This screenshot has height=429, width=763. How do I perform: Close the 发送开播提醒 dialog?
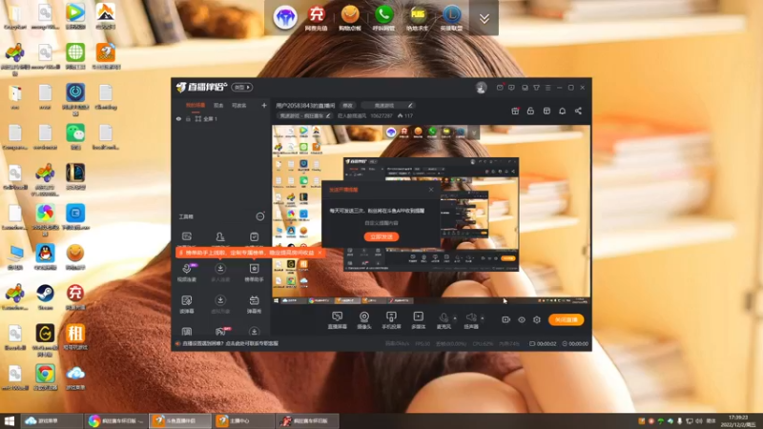(x=431, y=190)
